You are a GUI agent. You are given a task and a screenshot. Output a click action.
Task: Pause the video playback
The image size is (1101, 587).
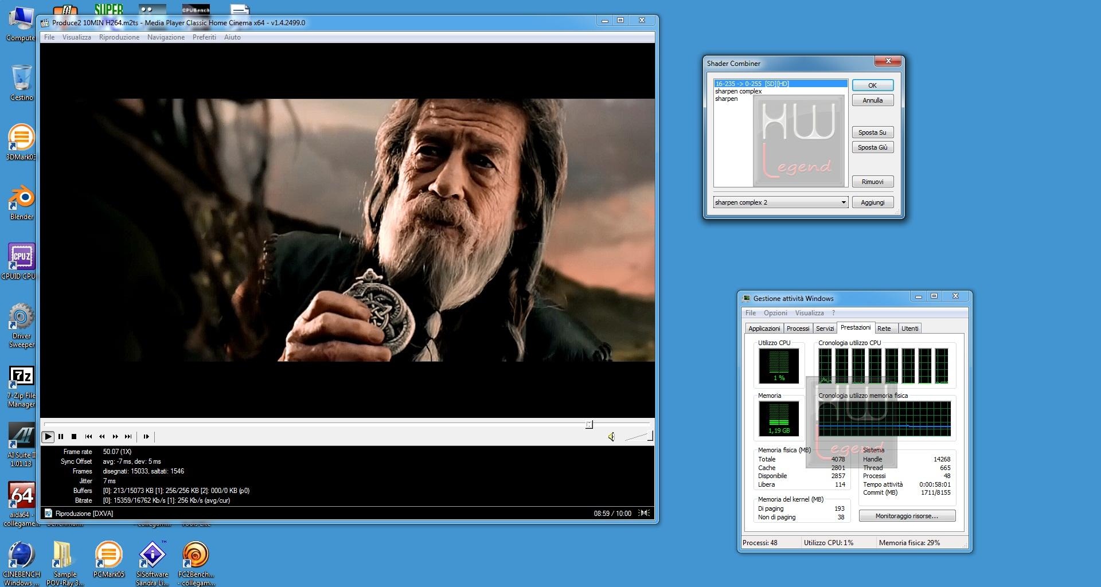pos(61,437)
